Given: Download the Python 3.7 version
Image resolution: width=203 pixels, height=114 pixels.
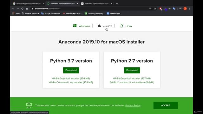Looking at the screenshot, I should point(71,70).
